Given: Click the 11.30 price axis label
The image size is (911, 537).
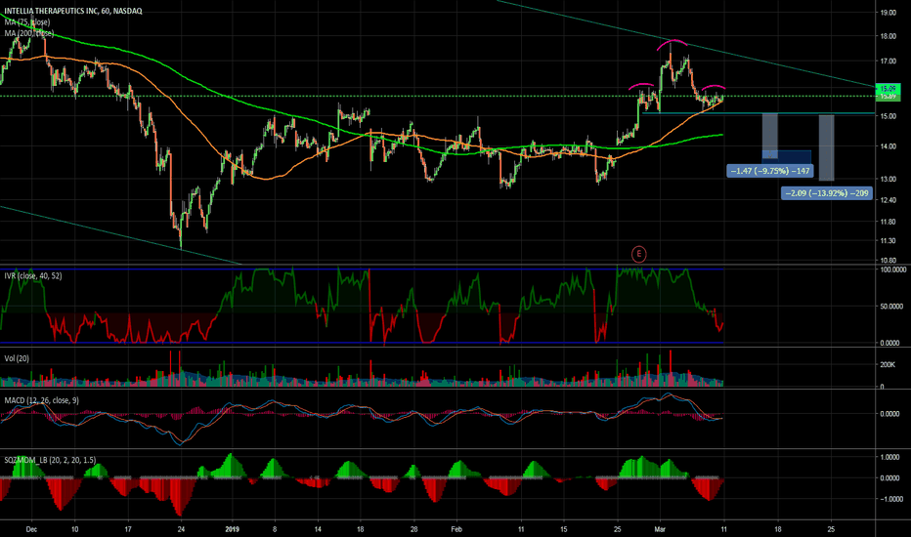Looking at the screenshot, I should 888,241.
